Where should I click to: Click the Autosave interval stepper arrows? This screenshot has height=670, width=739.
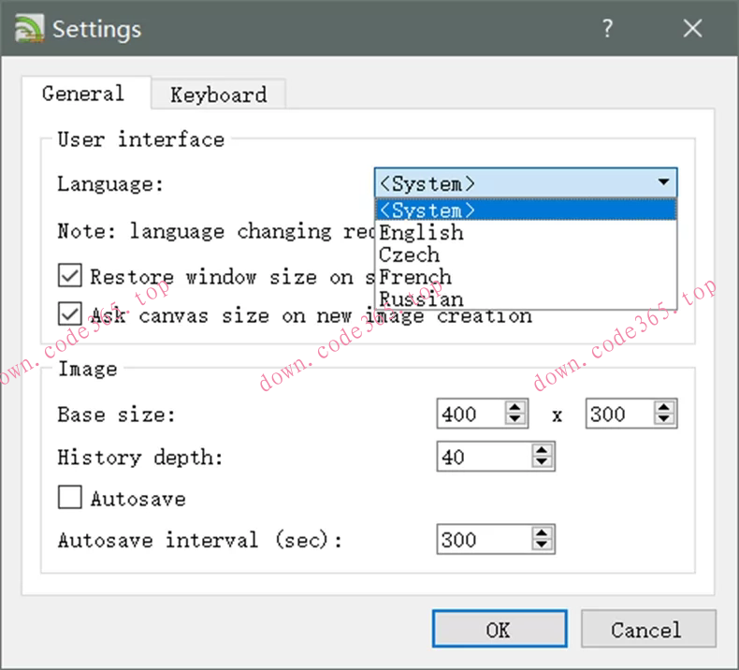pos(542,539)
